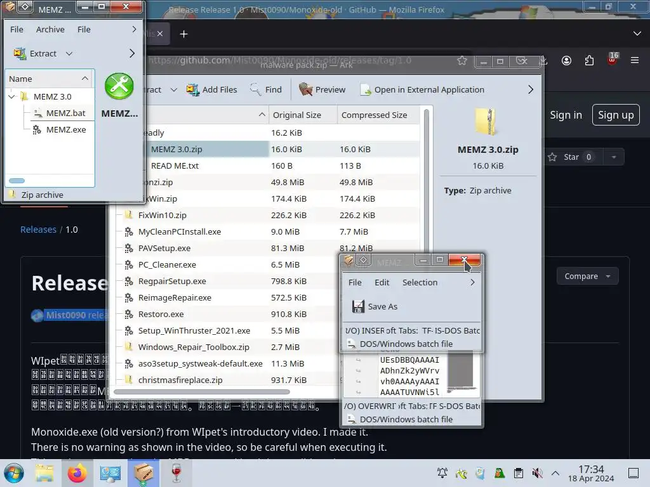Open a new Firefox tab
Image resolution: width=650 pixels, height=487 pixels.
tap(183, 34)
